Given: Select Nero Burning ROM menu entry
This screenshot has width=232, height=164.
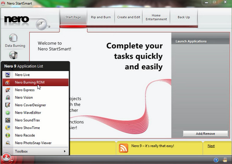Looking at the screenshot, I should (x=36, y=82).
